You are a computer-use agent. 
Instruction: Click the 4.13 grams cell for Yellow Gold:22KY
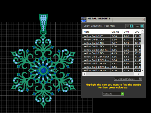click(116, 53)
